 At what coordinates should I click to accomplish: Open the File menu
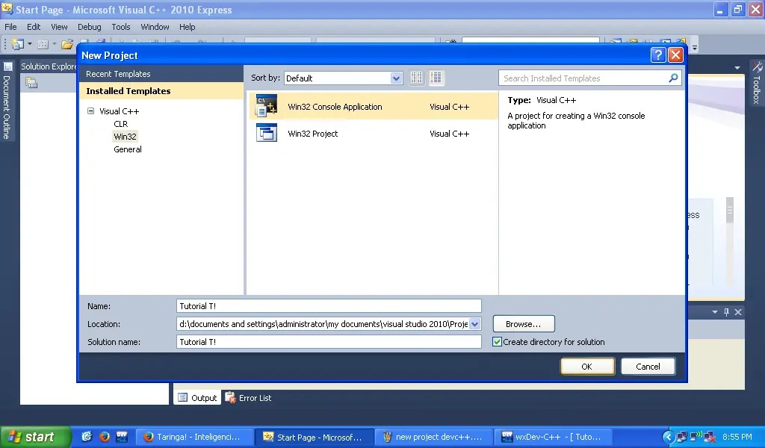(x=10, y=27)
